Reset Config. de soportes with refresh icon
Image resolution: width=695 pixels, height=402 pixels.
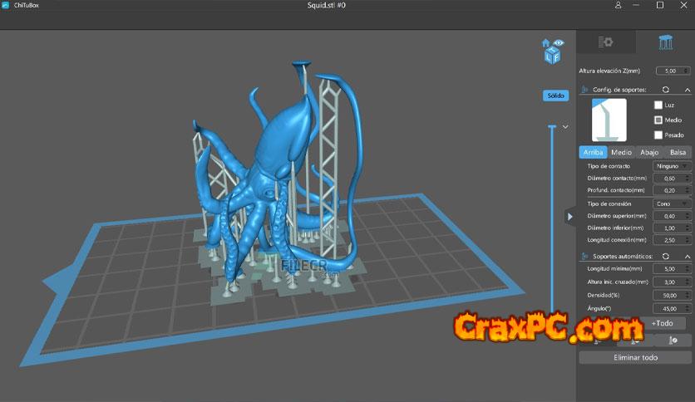666,90
